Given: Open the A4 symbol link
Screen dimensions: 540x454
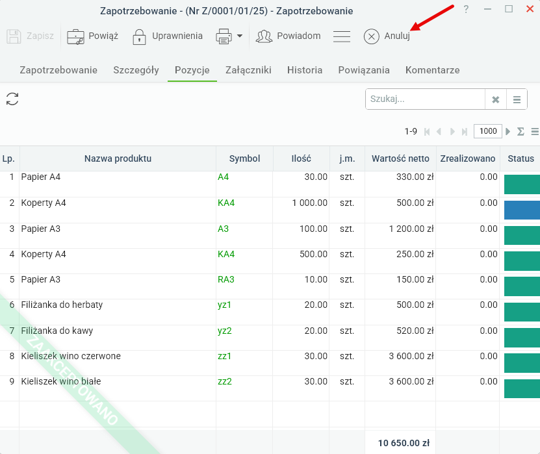Looking at the screenshot, I should pyautogui.click(x=223, y=177).
